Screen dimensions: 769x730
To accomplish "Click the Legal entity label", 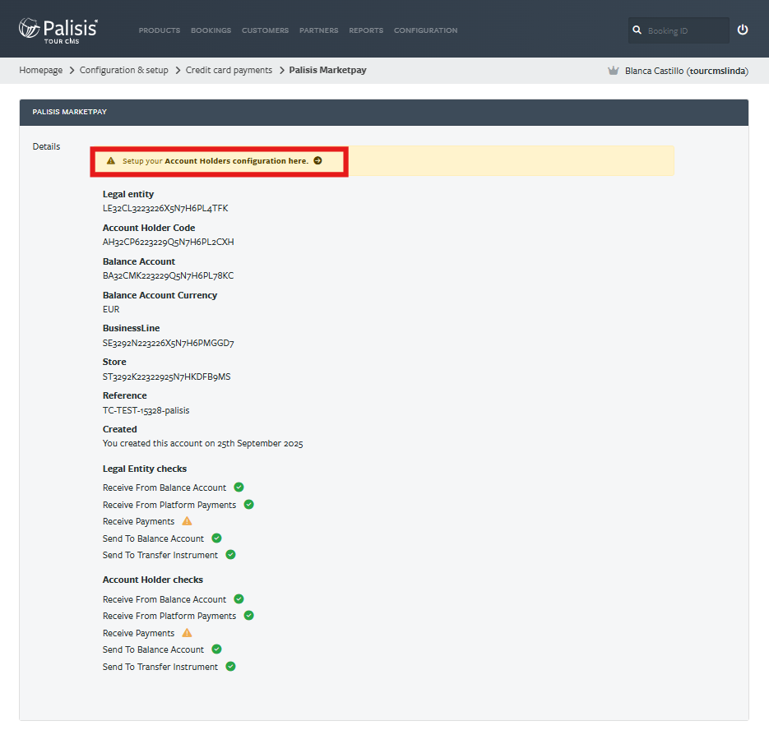I will point(128,194).
